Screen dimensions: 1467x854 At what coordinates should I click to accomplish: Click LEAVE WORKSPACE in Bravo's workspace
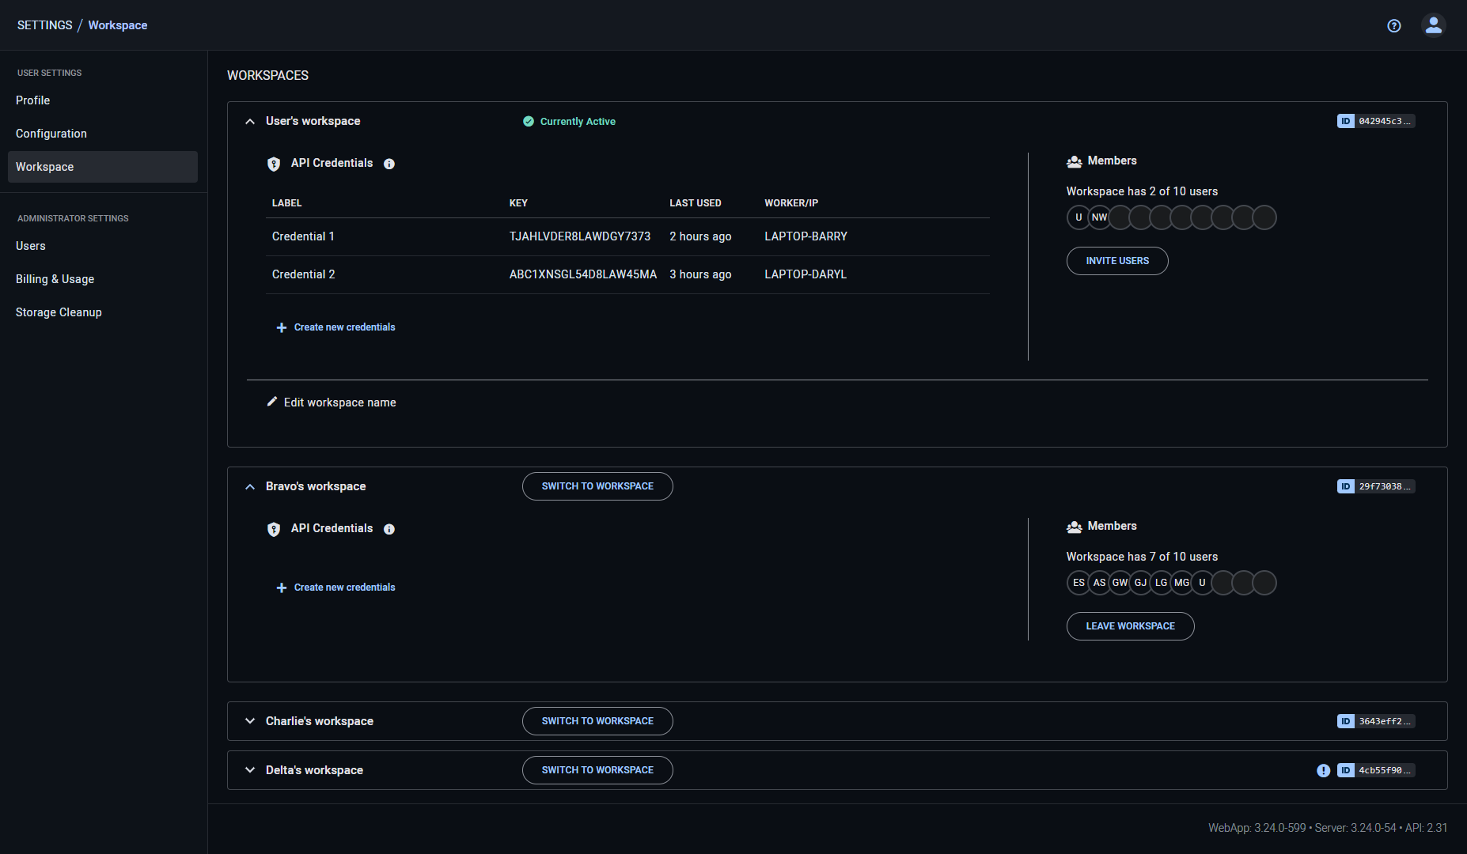coord(1130,625)
